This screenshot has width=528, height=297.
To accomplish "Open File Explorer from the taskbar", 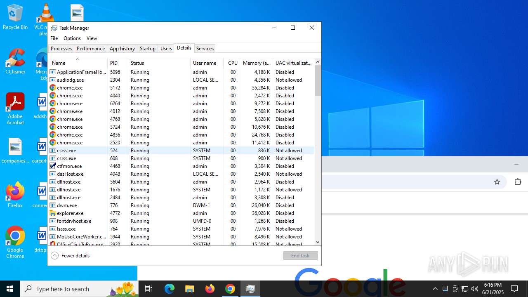I will coord(190,289).
